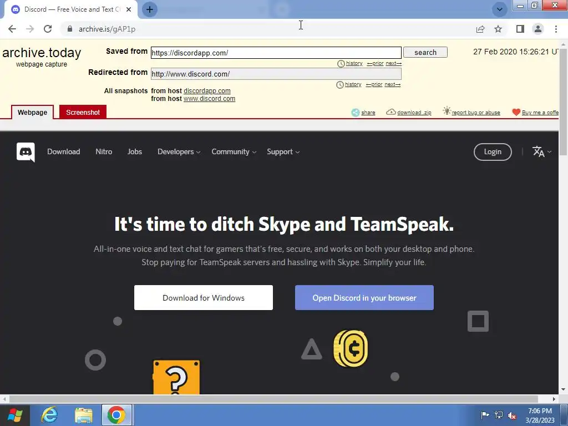Image resolution: width=568 pixels, height=426 pixels.
Task: Open the Jobs nav item
Action: [x=134, y=152]
